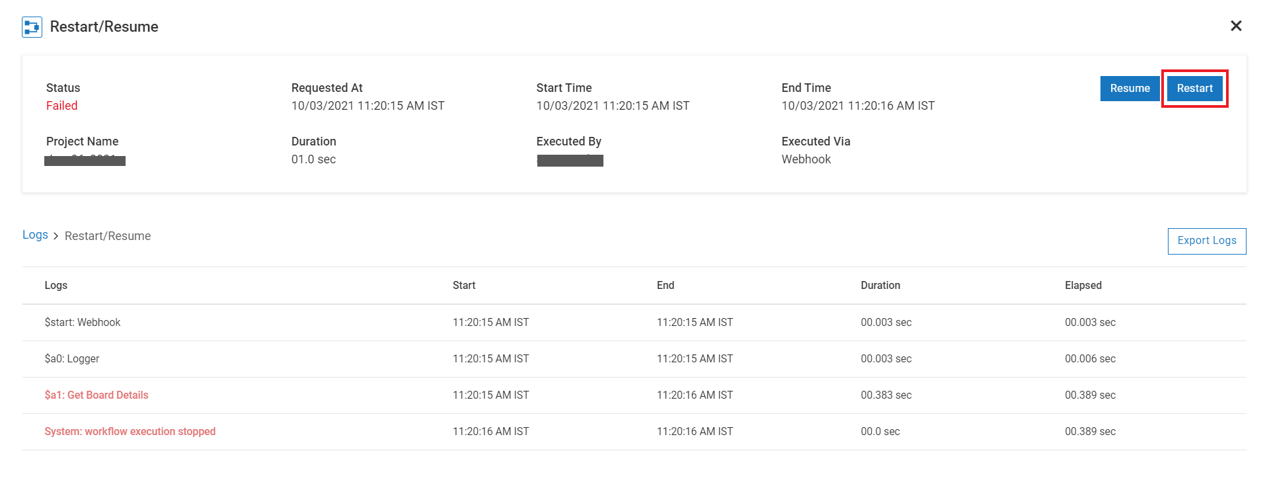Click the Restart/Resume workflow icon
This screenshot has height=486, width=1269.
point(32,27)
